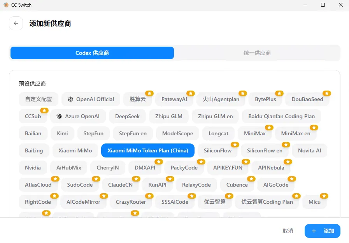The width and height of the screenshot is (349, 243).
Task: Click the star badge on Micu
Action: click(324, 196)
